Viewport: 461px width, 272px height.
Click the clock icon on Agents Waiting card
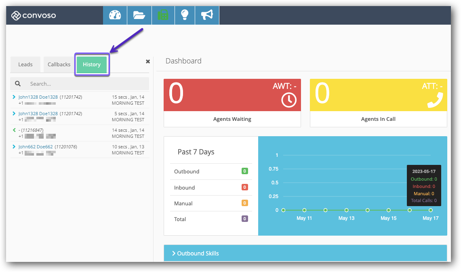click(x=288, y=100)
